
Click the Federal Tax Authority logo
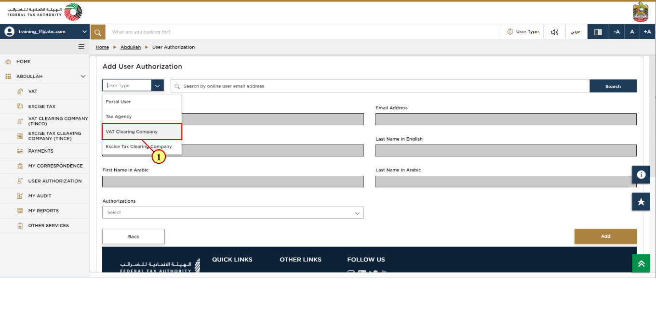(x=45, y=12)
